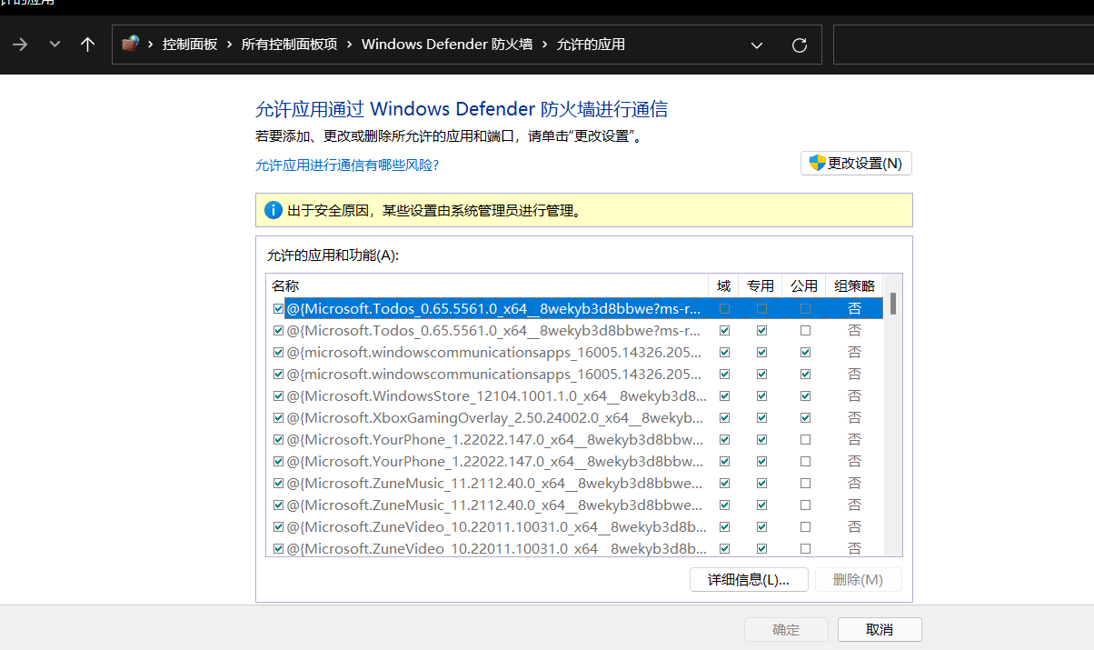Click the 专用 column header
Image resolution: width=1094 pixels, height=650 pixels.
tap(761, 285)
